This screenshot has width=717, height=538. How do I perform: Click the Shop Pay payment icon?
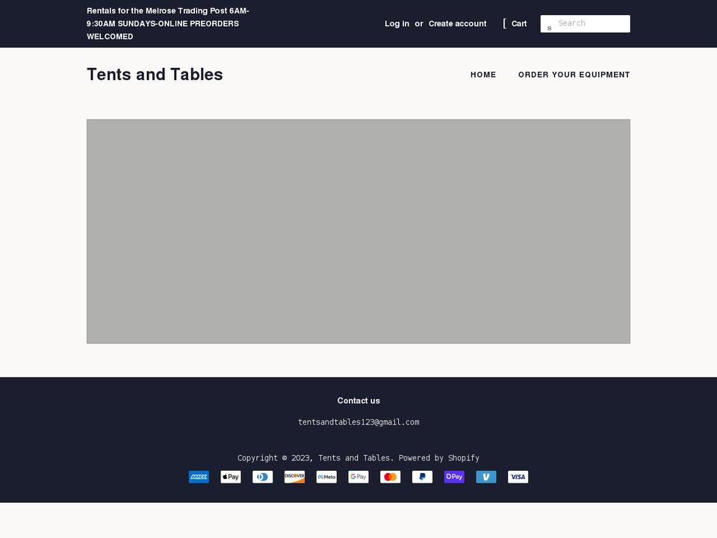454,477
